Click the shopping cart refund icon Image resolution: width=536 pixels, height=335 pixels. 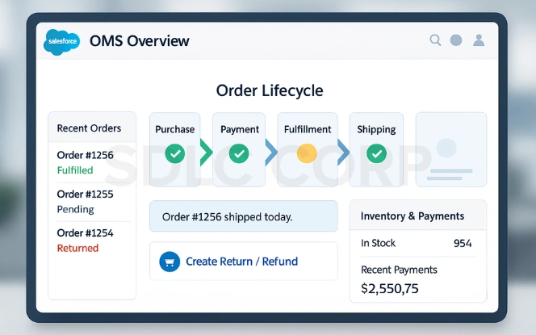click(x=170, y=262)
